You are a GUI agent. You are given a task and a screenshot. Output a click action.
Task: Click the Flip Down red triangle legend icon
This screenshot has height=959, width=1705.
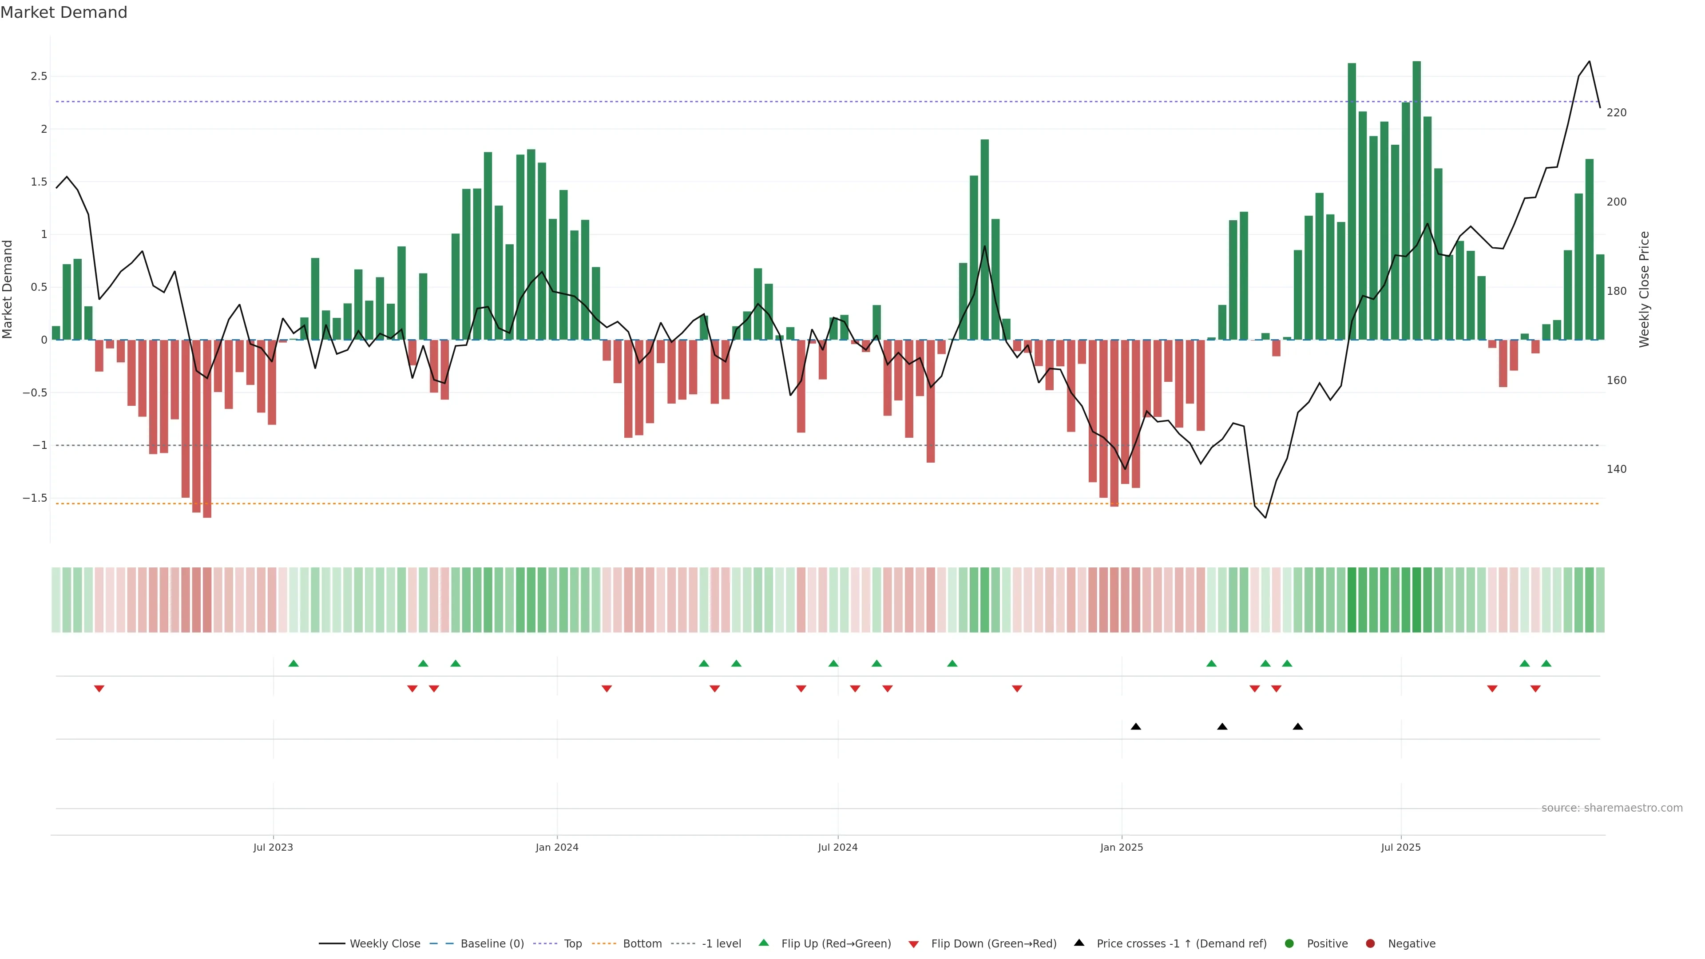913,944
